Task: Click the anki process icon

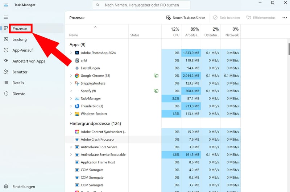Action: (x=77, y=60)
